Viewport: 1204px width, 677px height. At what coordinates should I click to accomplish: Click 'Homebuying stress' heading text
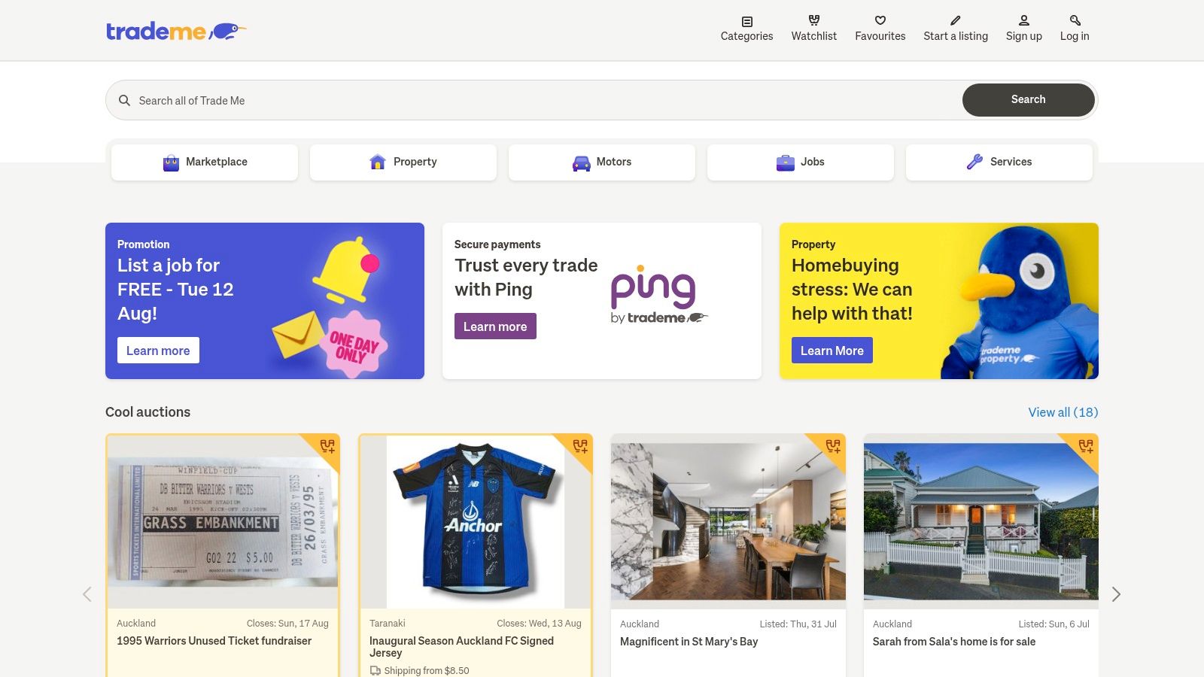[x=852, y=290]
